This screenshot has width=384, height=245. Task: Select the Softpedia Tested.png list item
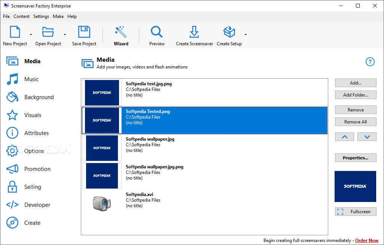tap(205, 120)
